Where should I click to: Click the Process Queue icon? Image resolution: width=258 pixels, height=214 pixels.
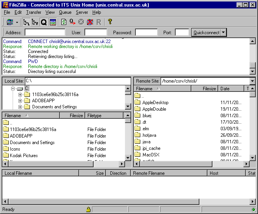tap(72, 22)
